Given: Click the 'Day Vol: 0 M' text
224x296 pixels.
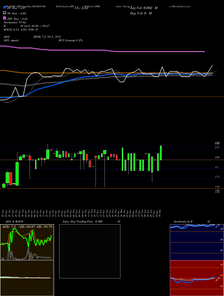Looking at the screenshot, I should 141,13.
